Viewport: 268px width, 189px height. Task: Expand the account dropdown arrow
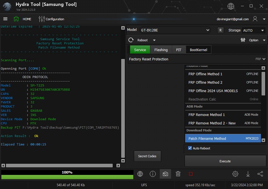(x=264, y=19)
